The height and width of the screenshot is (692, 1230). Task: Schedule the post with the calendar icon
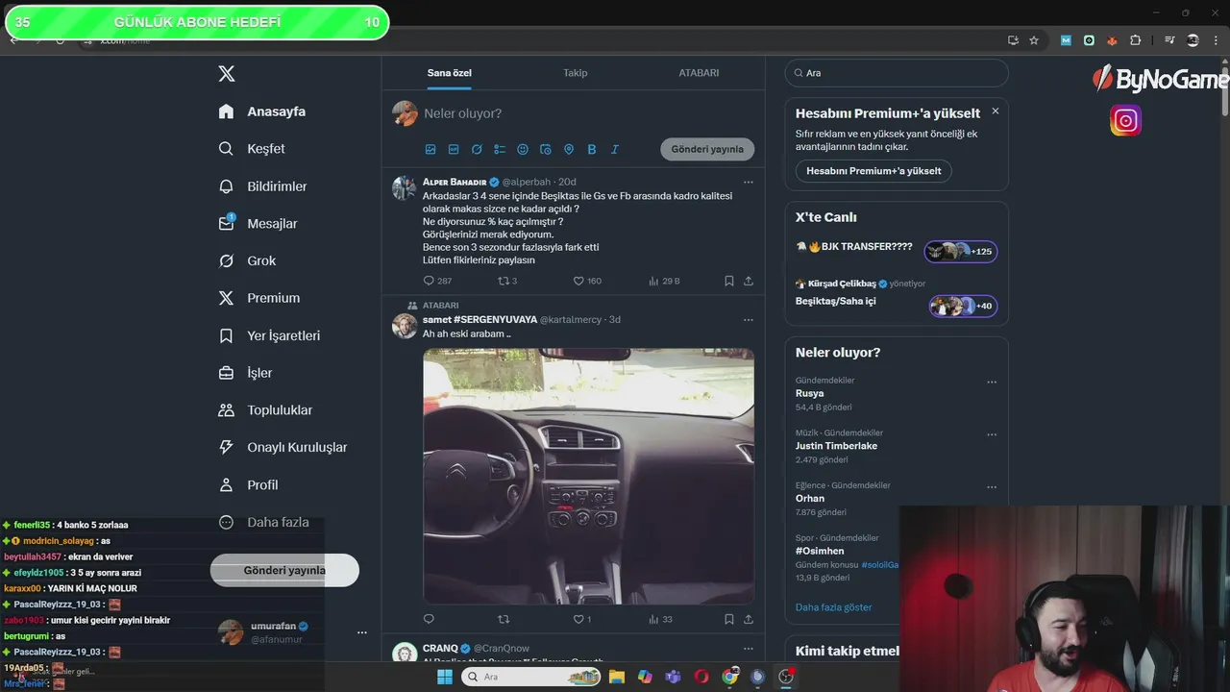coord(546,149)
